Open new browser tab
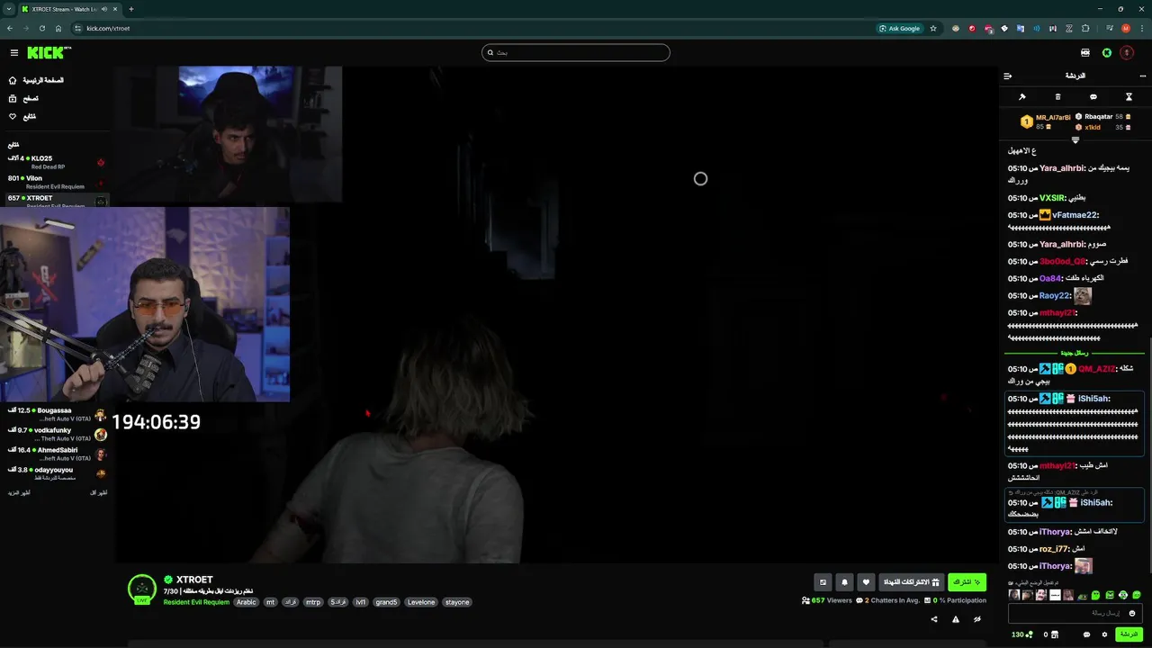This screenshot has width=1152, height=648. (x=131, y=9)
